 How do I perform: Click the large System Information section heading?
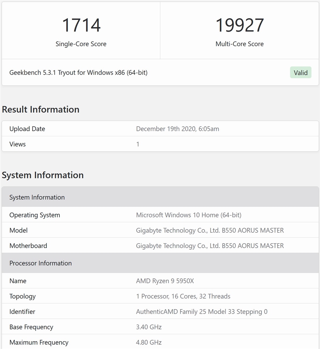(43, 175)
